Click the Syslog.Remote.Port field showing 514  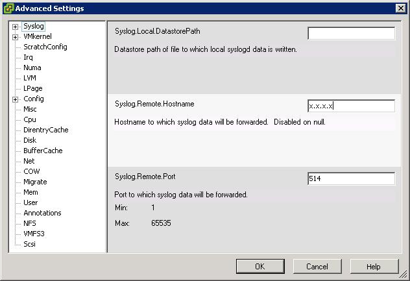(x=351, y=178)
